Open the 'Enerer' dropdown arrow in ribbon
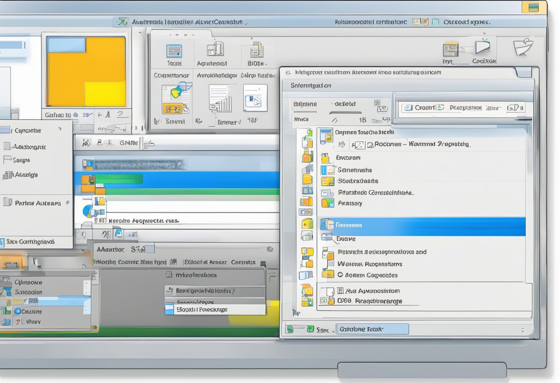The image size is (560, 383). pyautogui.click(x=239, y=122)
